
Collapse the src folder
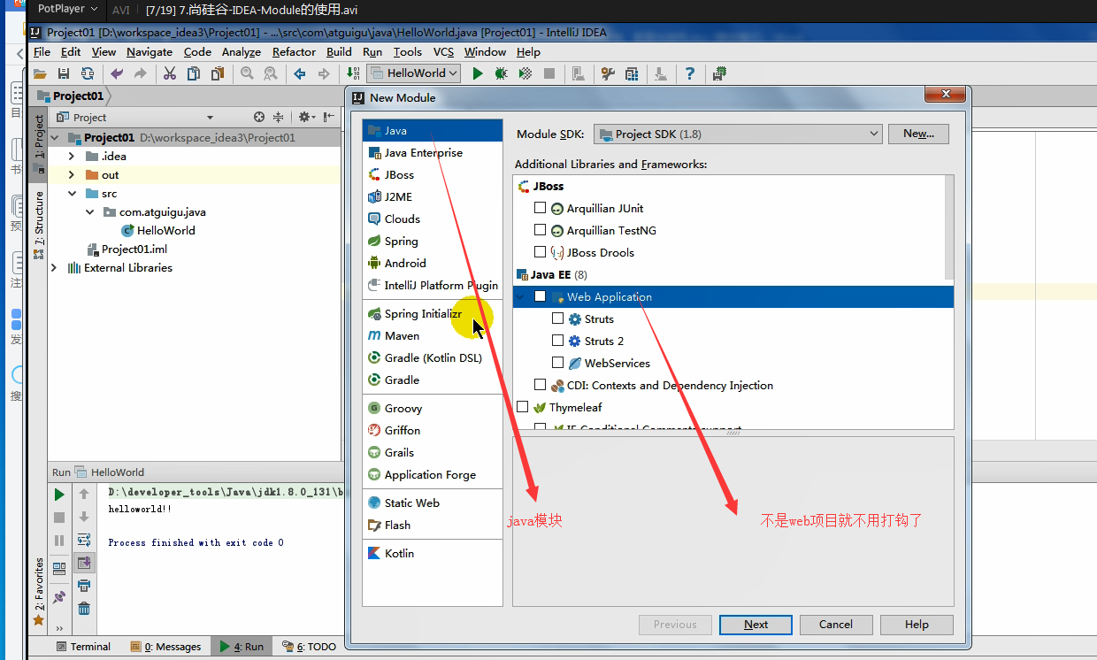(x=71, y=193)
